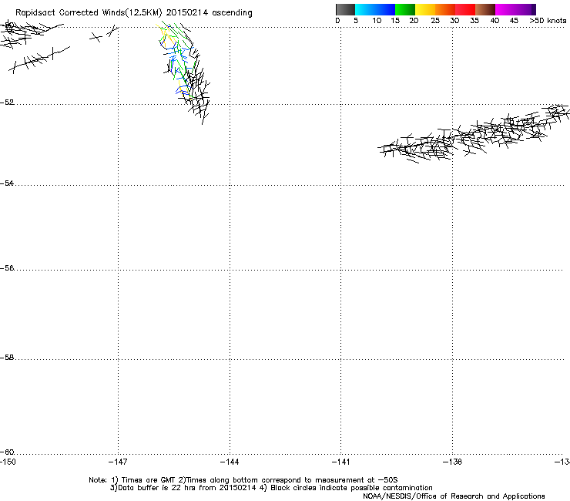This screenshot has width=570, height=501.
Task: Select the brown 35-40 knots color band
Action: (x=485, y=9)
